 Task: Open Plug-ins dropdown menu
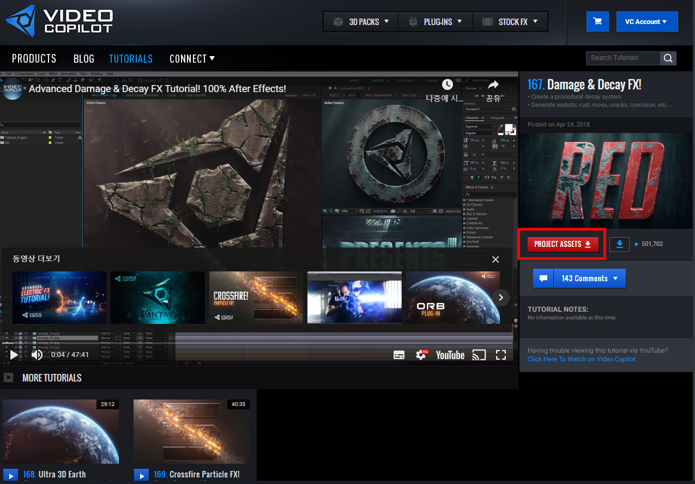(x=436, y=22)
